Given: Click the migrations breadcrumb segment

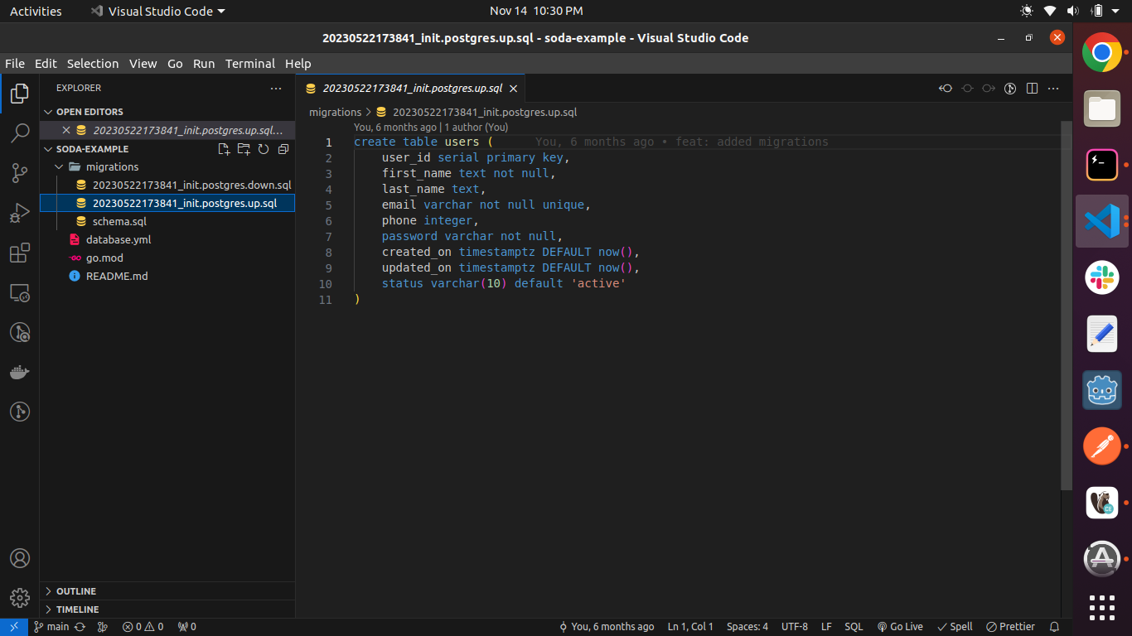Looking at the screenshot, I should point(335,112).
